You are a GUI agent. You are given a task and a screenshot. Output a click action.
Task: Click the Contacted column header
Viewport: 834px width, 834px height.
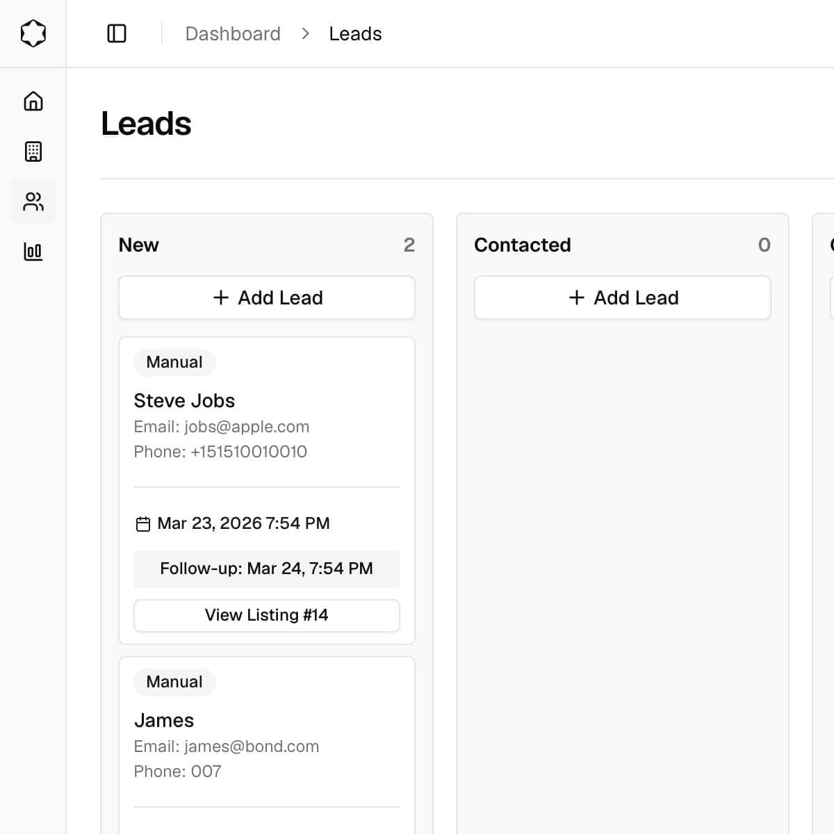pos(523,245)
